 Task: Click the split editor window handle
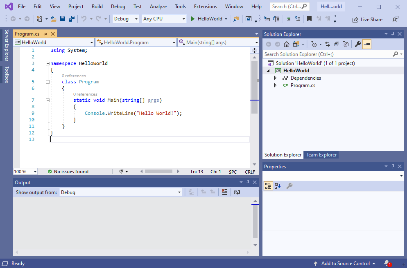click(254, 50)
